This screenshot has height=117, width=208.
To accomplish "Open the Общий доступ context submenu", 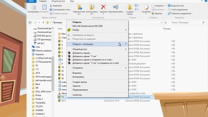I will pyautogui.click(x=97, y=49).
